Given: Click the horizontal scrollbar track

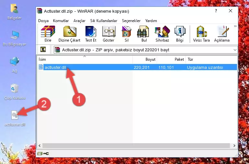Looking at the screenshot, I should [x=136, y=145].
